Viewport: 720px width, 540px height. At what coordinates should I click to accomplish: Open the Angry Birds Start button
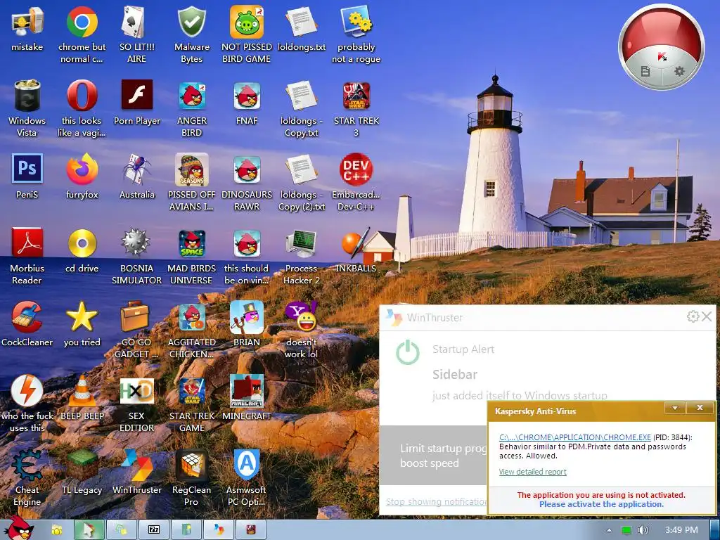20,528
